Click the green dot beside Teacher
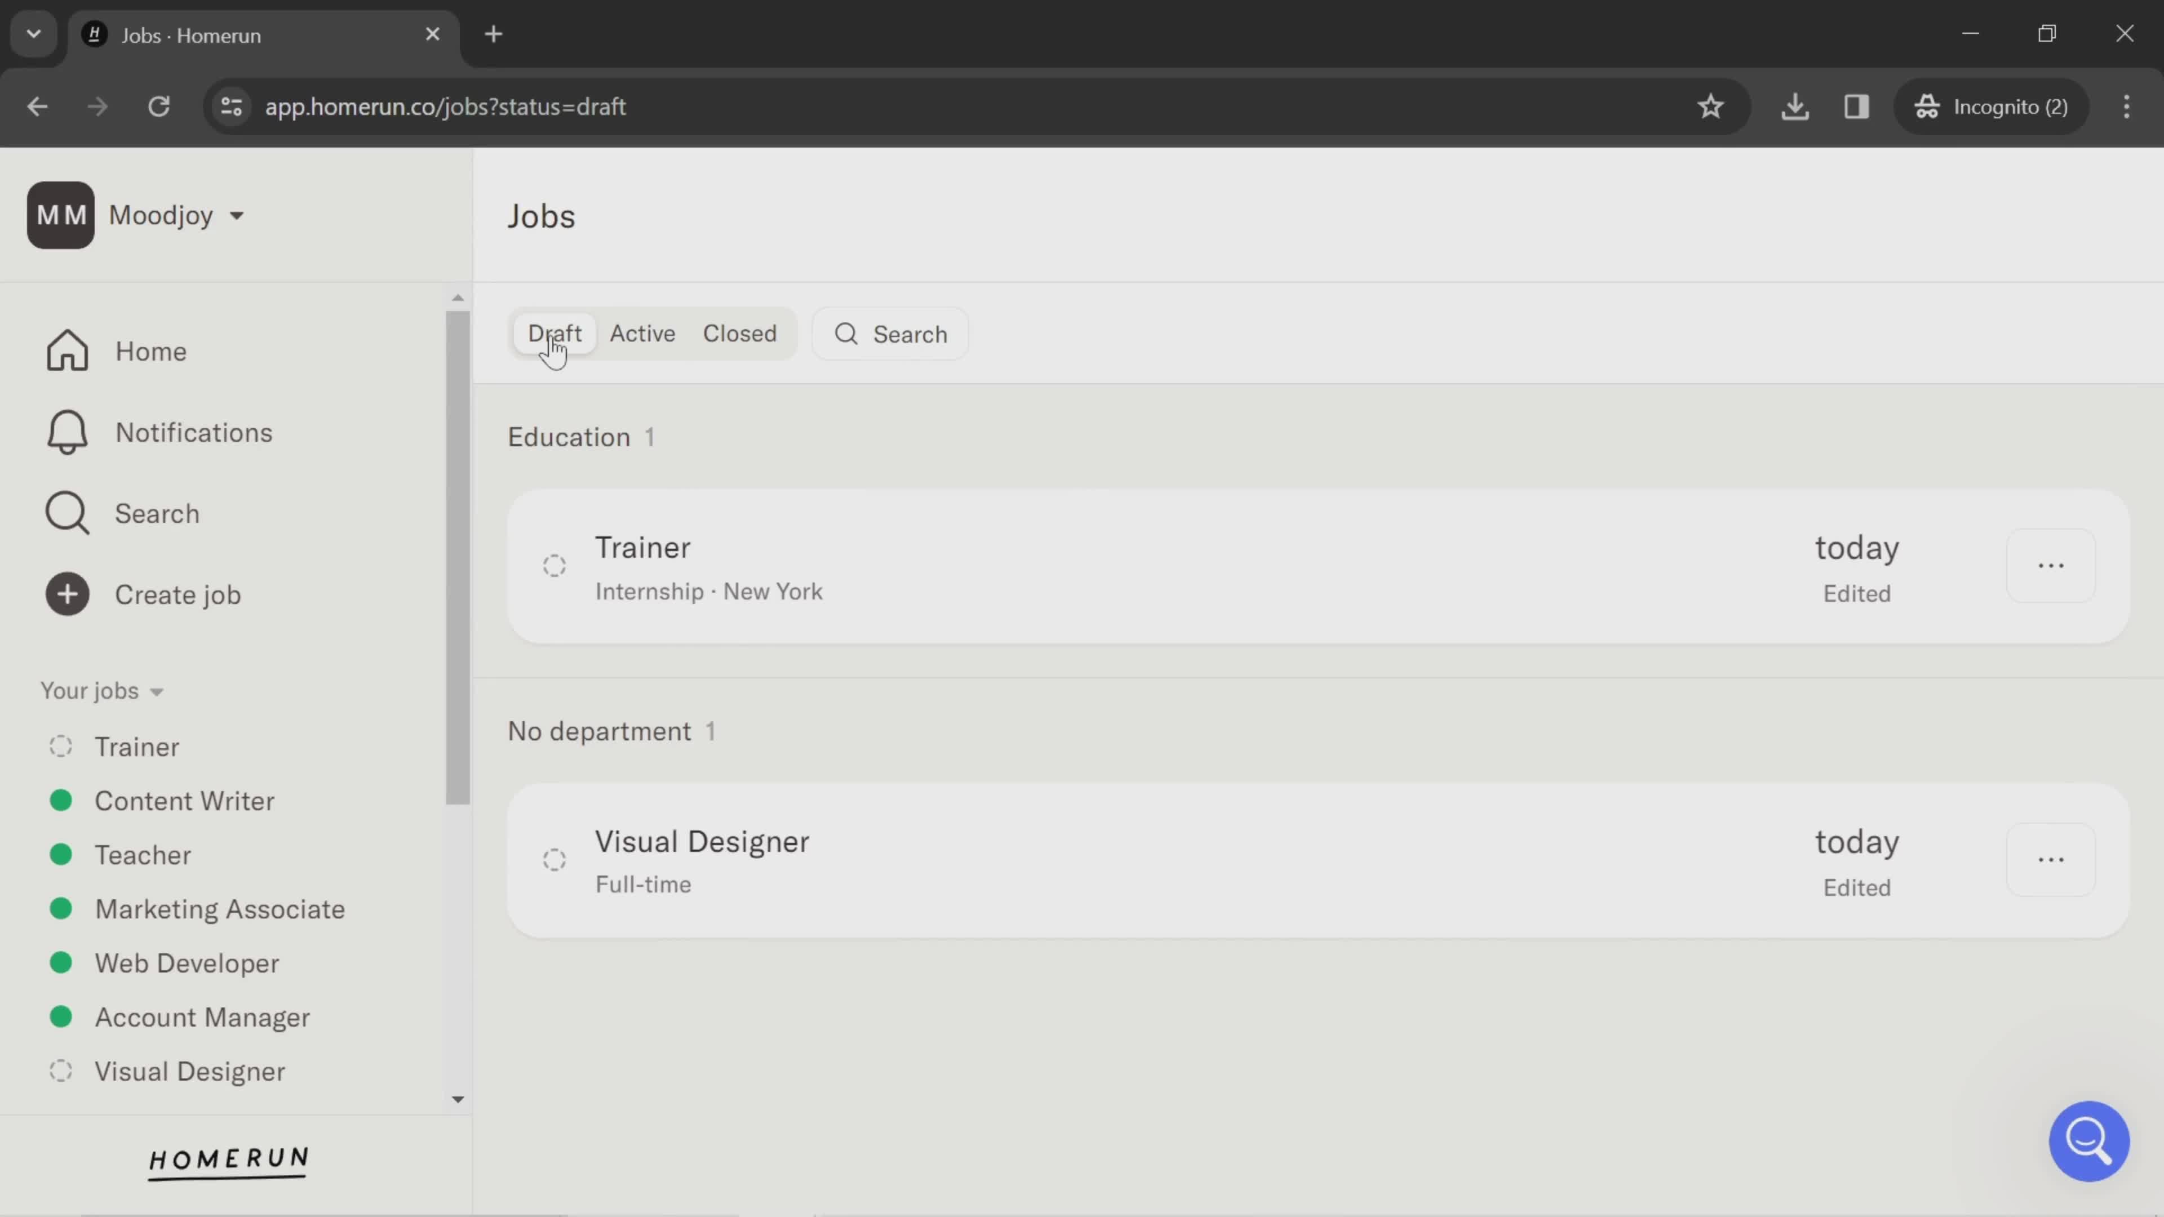The width and height of the screenshot is (2164, 1217). [60, 854]
